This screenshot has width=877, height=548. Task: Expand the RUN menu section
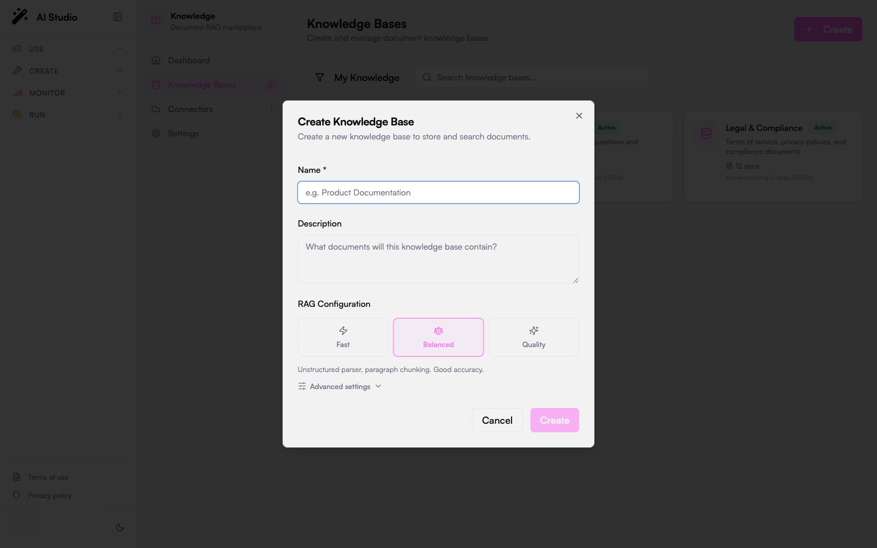pos(67,114)
